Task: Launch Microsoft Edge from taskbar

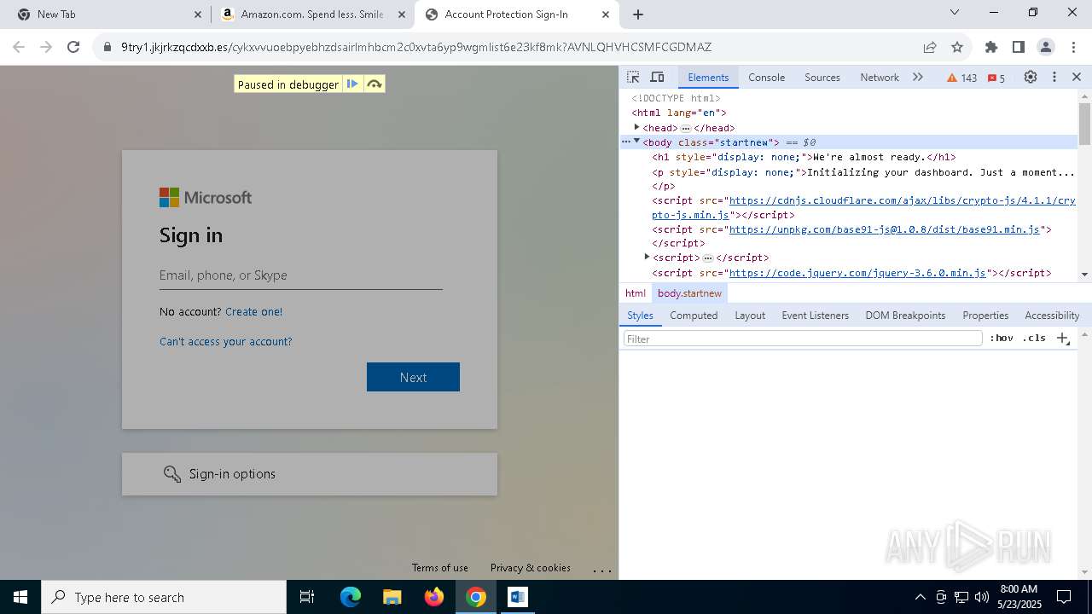Action: (x=351, y=597)
